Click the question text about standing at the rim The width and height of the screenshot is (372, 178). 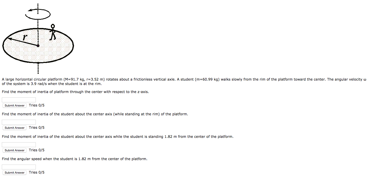(x=95, y=114)
